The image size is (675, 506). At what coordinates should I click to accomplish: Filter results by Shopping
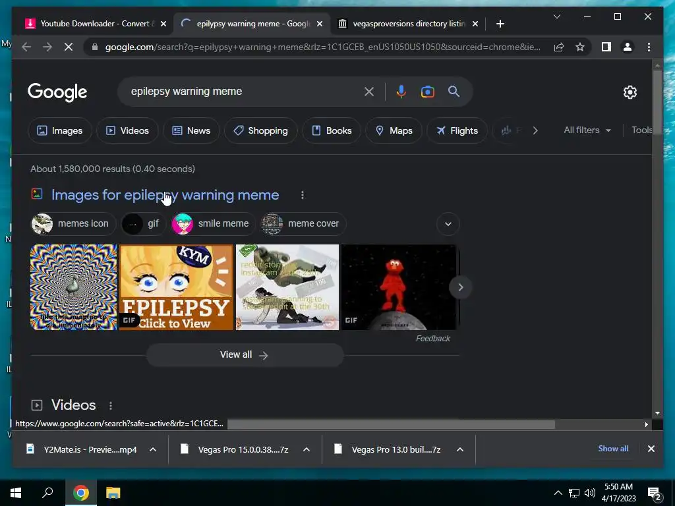click(260, 130)
